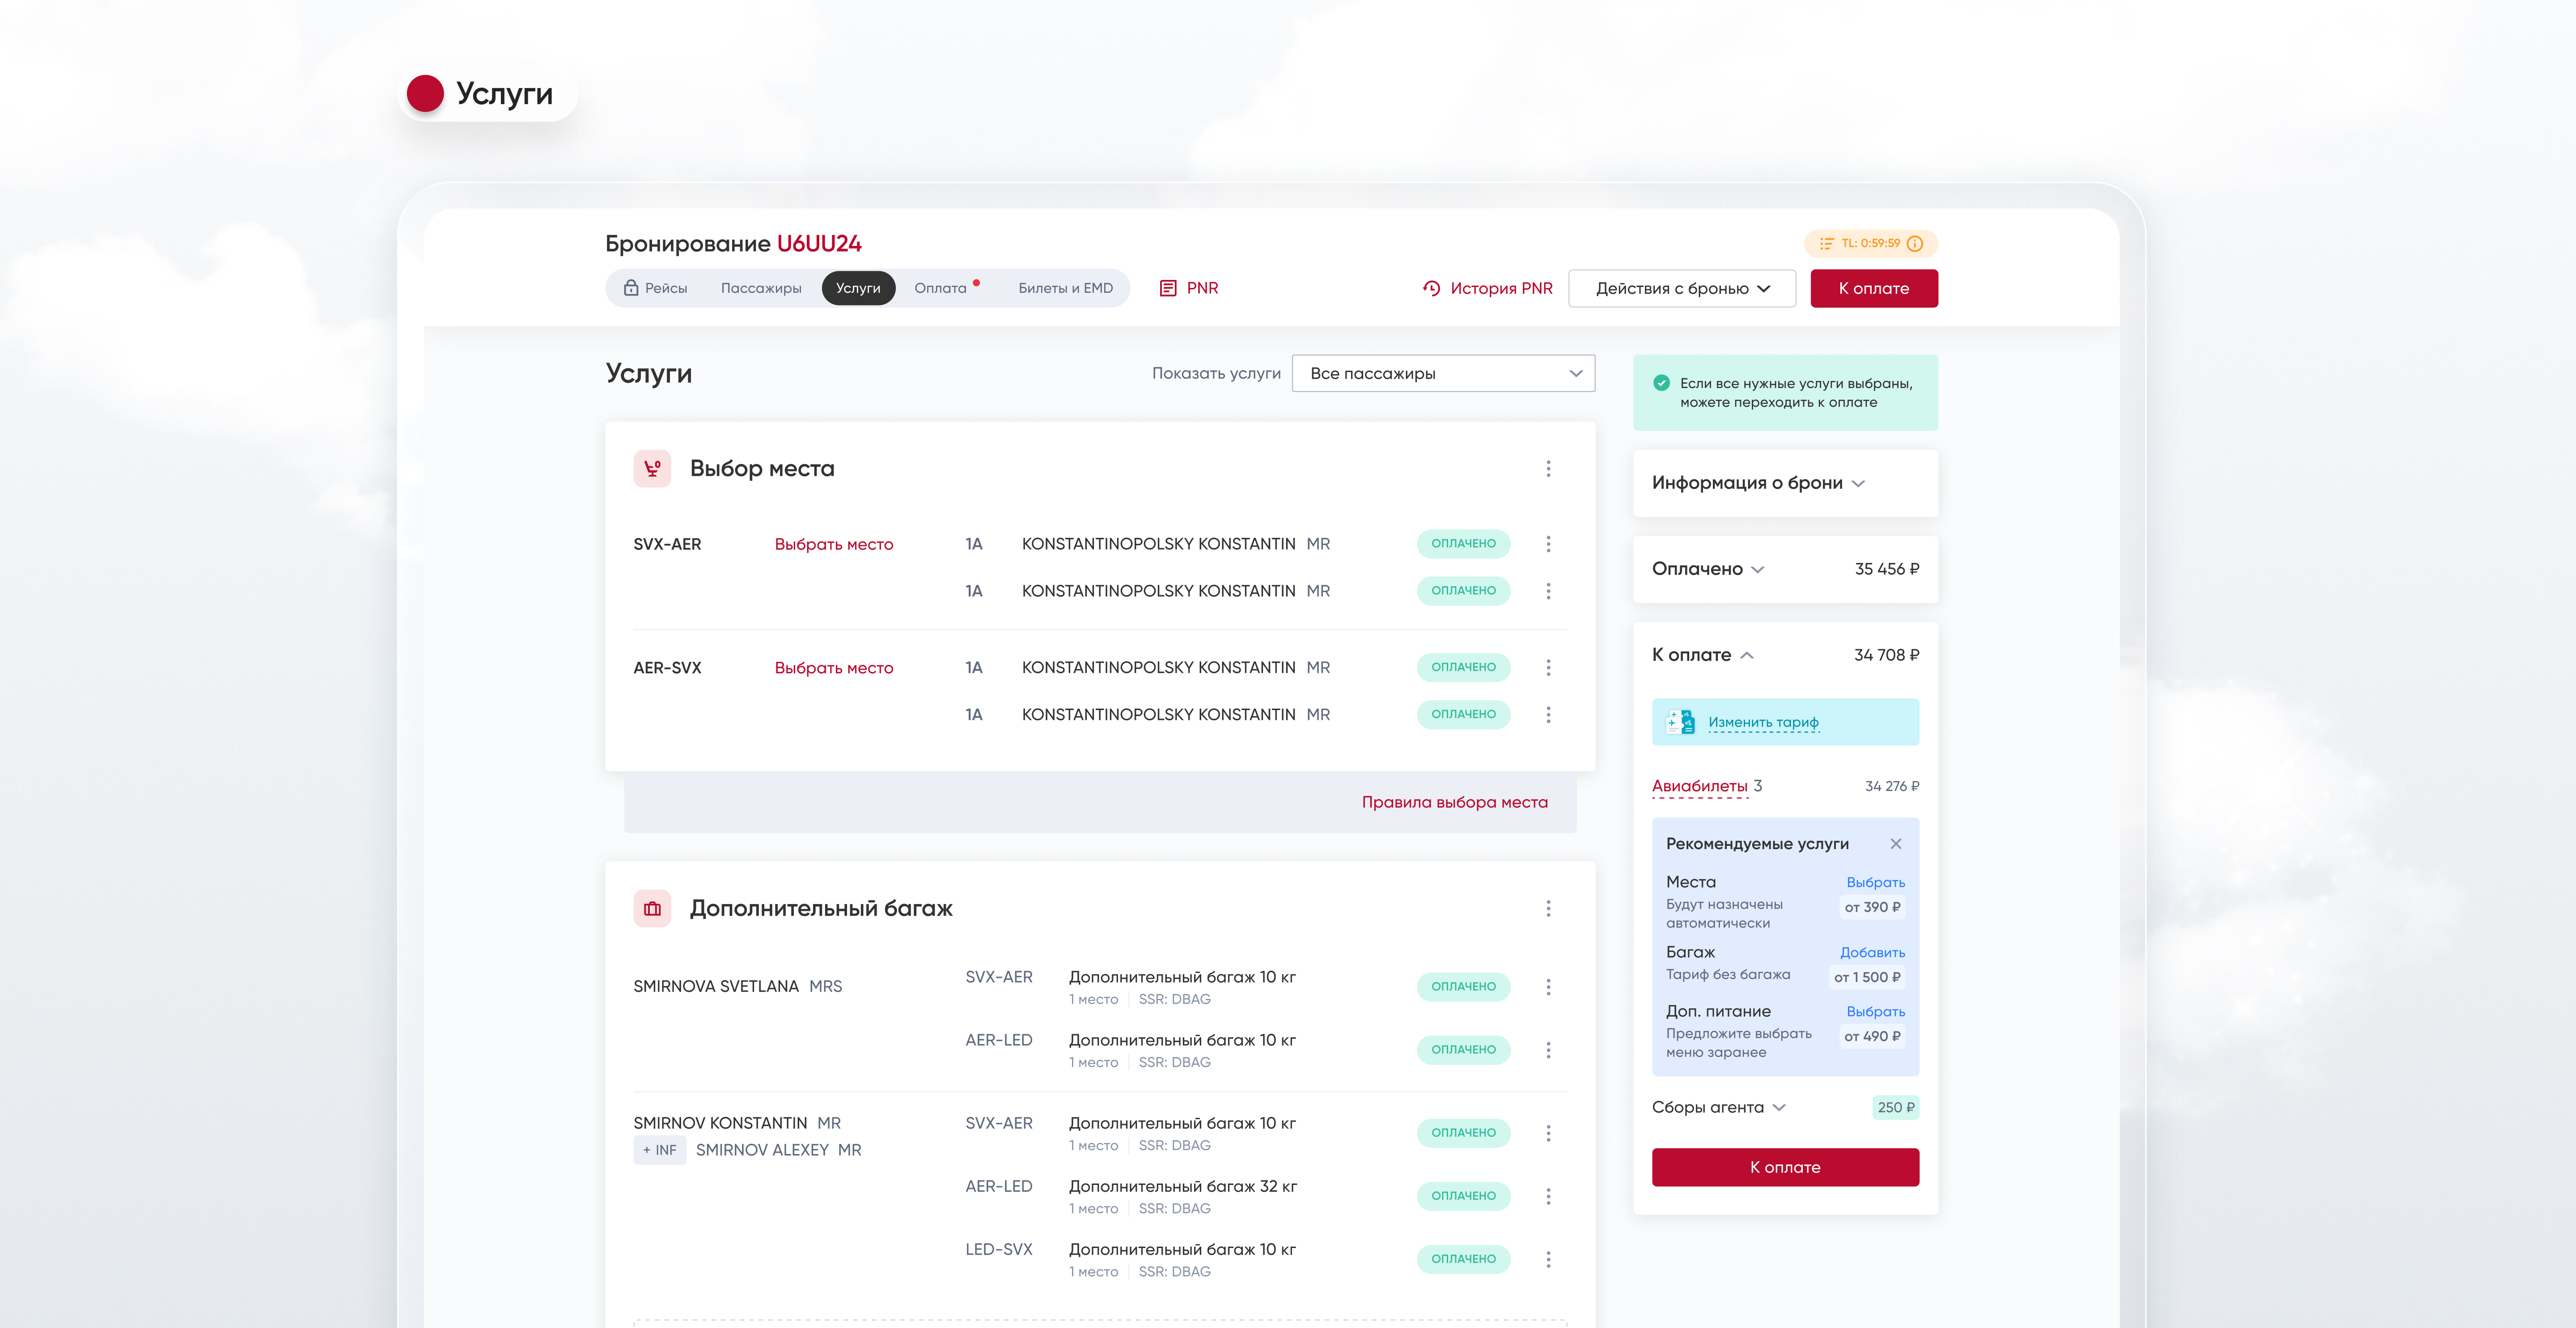Open kebab menu for additional baggage section
This screenshot has height=1328, width=2576.
point(1548,908)
